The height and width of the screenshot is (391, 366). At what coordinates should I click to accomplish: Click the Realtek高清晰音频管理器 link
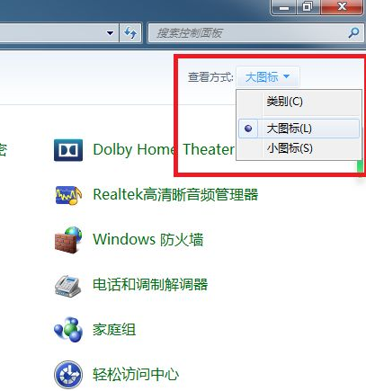pyautogui.click(x=175, y=194)
